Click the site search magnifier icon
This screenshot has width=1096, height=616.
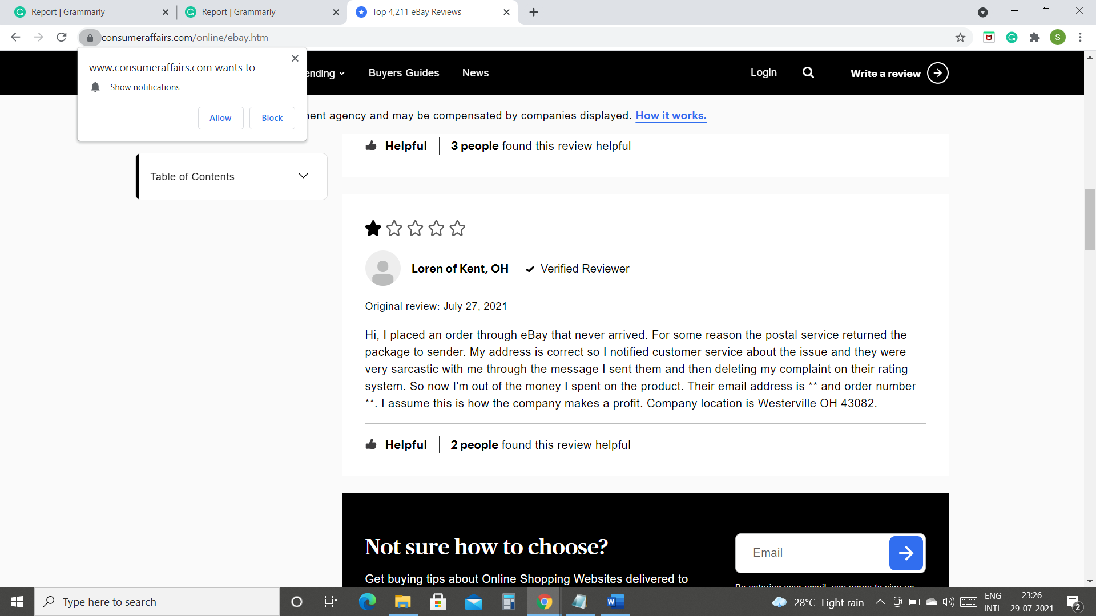808,72
